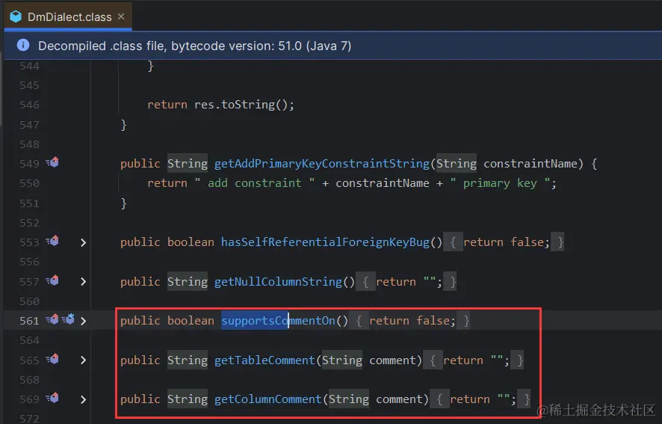662x424 pixels.
Task: Click the getColumnComment method name
Action: click(x=267, y=399)
